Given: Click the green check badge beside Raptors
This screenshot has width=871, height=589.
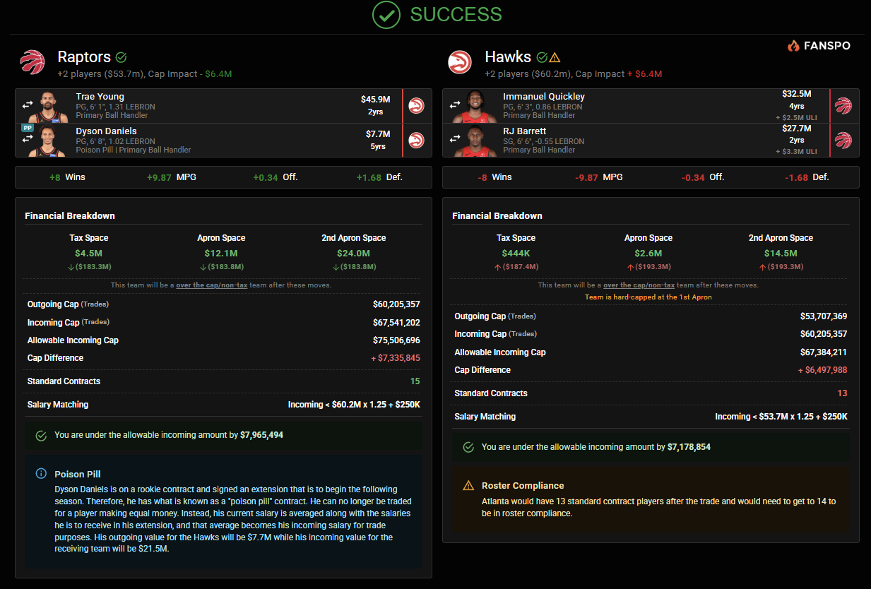Looking at the screenshot, I should [121, 57].
